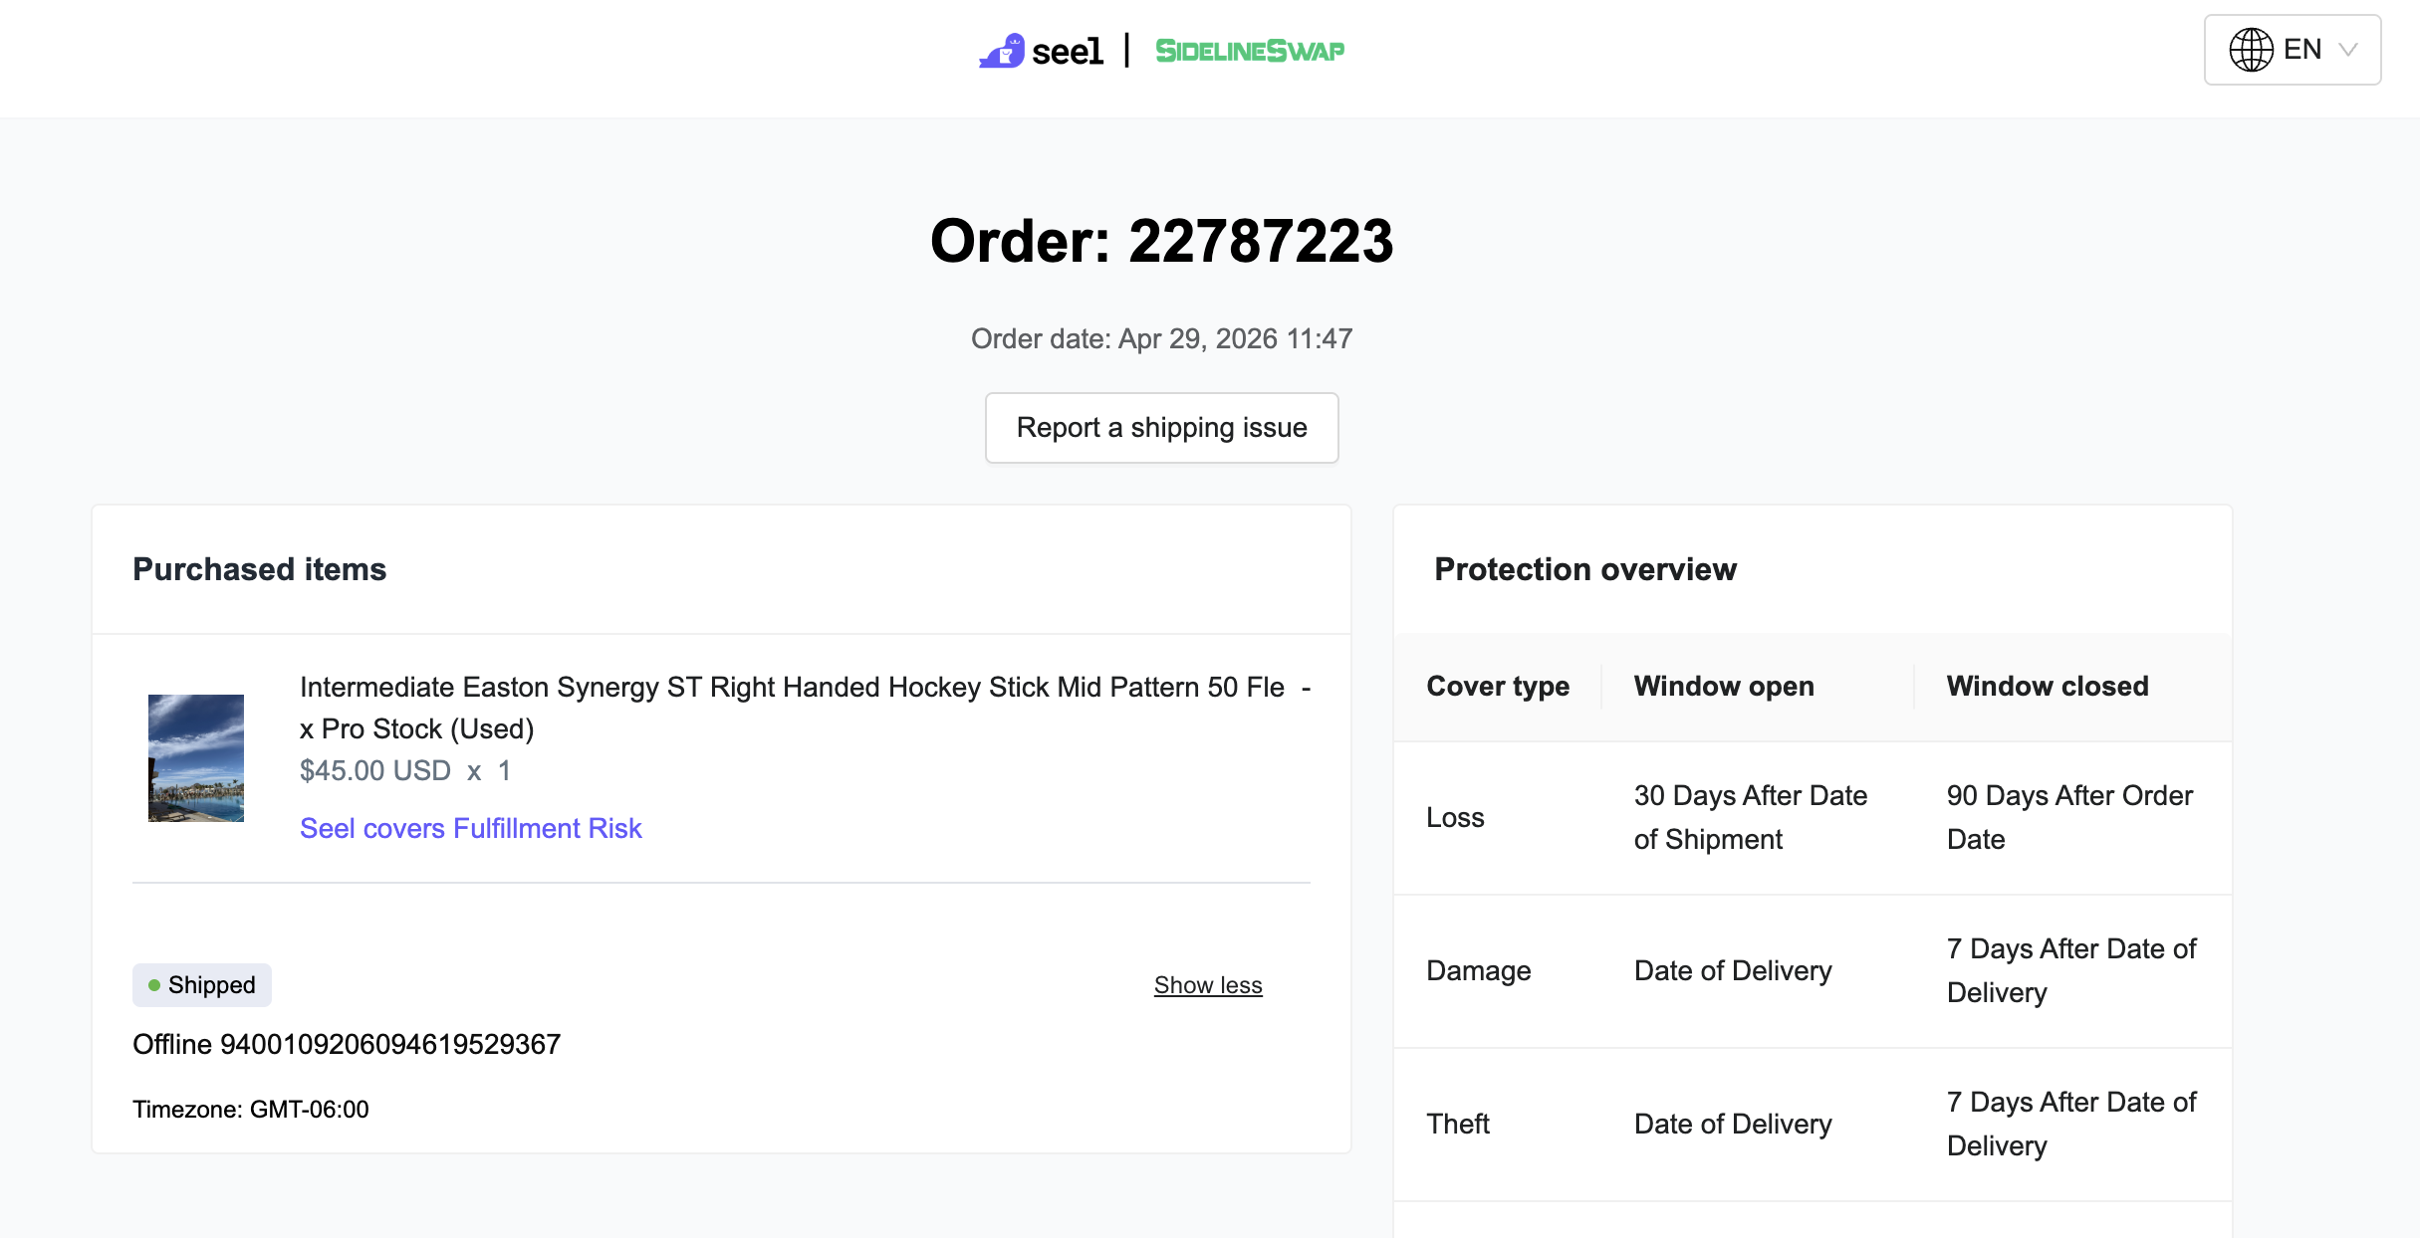Click the Easton Synergy ST product title
2420x1238 pixels.
click(x=793, y=708)
